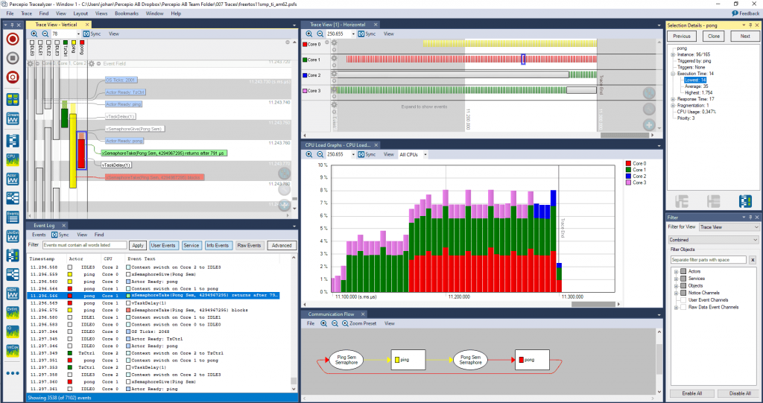Viewport: 763px width, 403px height.
Task: Open the All CPUs dropdown in load graph
Action: pos(413,154)
